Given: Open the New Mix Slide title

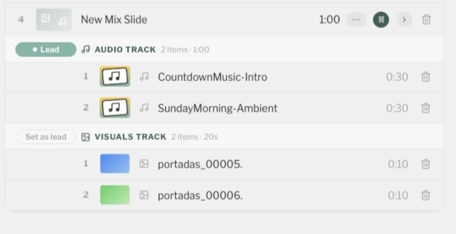Looking at the screenshot, I should 114,20.
